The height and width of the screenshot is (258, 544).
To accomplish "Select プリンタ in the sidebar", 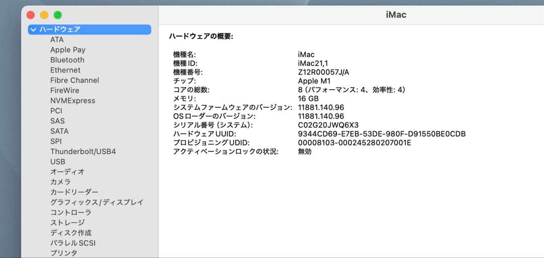I will [64, 253].
